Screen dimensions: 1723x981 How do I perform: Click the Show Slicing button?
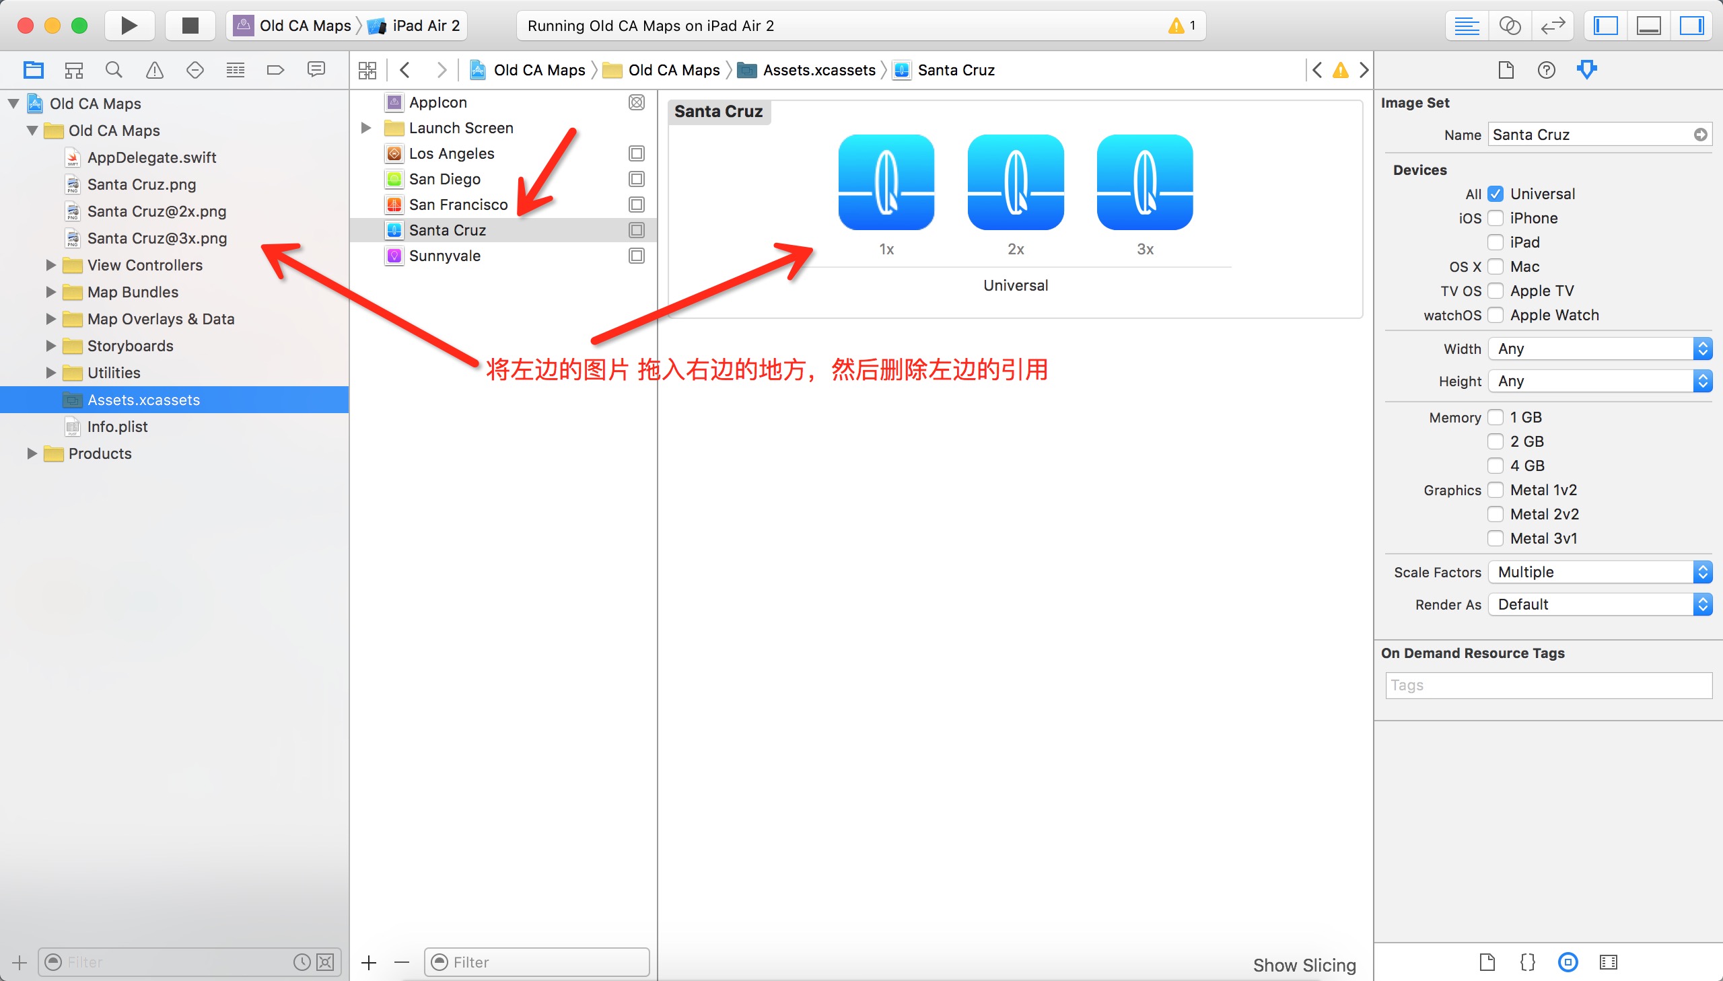tap(1304, 965)
